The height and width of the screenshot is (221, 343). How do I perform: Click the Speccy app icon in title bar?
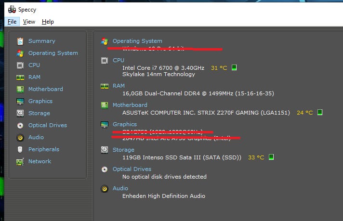pos(12,10)
